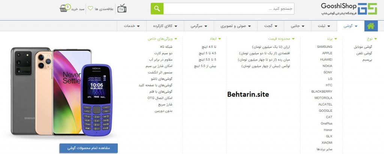This screenshot has height=154, width=384.
Task: Select امکان اتصال OTG feature
Action: pyautogui.click(x=160, y=98)
